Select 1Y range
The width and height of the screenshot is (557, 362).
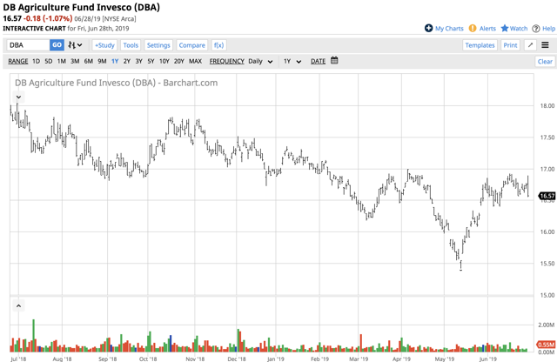pyautogui.click(x=115, y=61)
